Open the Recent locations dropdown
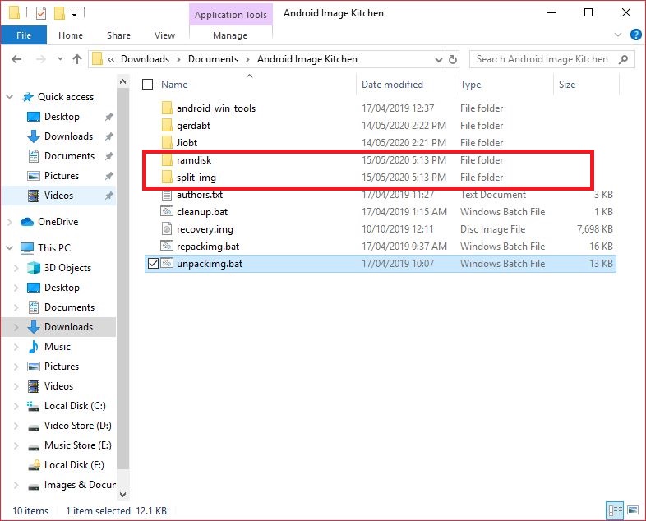The width and height of the screenshot is (646, 521). click(60, 59)
